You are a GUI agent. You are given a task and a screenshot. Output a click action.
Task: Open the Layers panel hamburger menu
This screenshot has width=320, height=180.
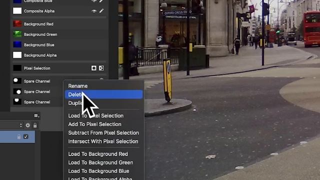coord(36,116)
